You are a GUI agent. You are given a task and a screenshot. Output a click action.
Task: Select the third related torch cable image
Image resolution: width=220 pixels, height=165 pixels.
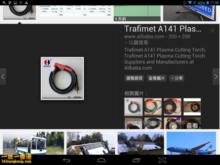[173, 107]
